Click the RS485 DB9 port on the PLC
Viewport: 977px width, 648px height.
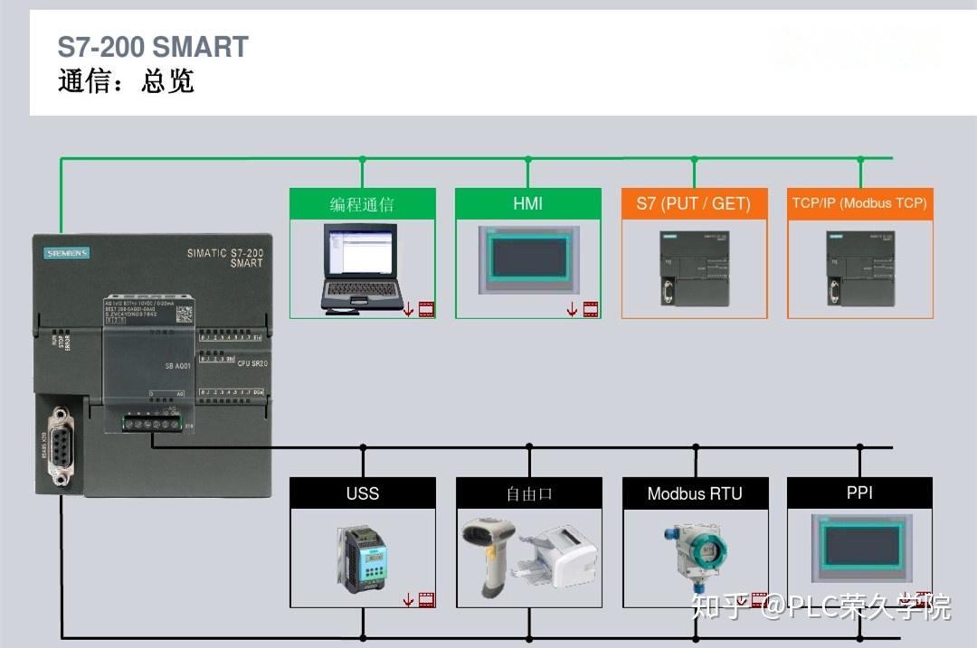pos(61,446)
